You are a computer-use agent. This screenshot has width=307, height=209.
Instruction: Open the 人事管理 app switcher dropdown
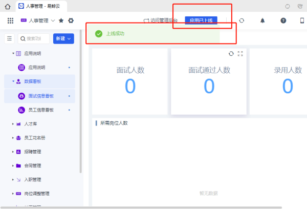click(53, 20)
